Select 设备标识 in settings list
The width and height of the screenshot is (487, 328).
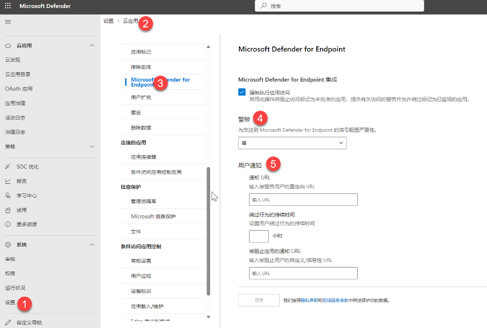tap(141, 291)
